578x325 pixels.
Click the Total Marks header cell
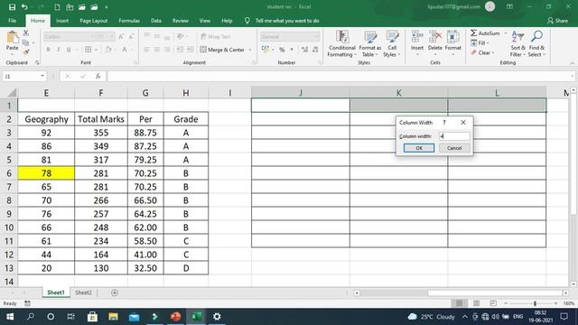click(101, 119)
